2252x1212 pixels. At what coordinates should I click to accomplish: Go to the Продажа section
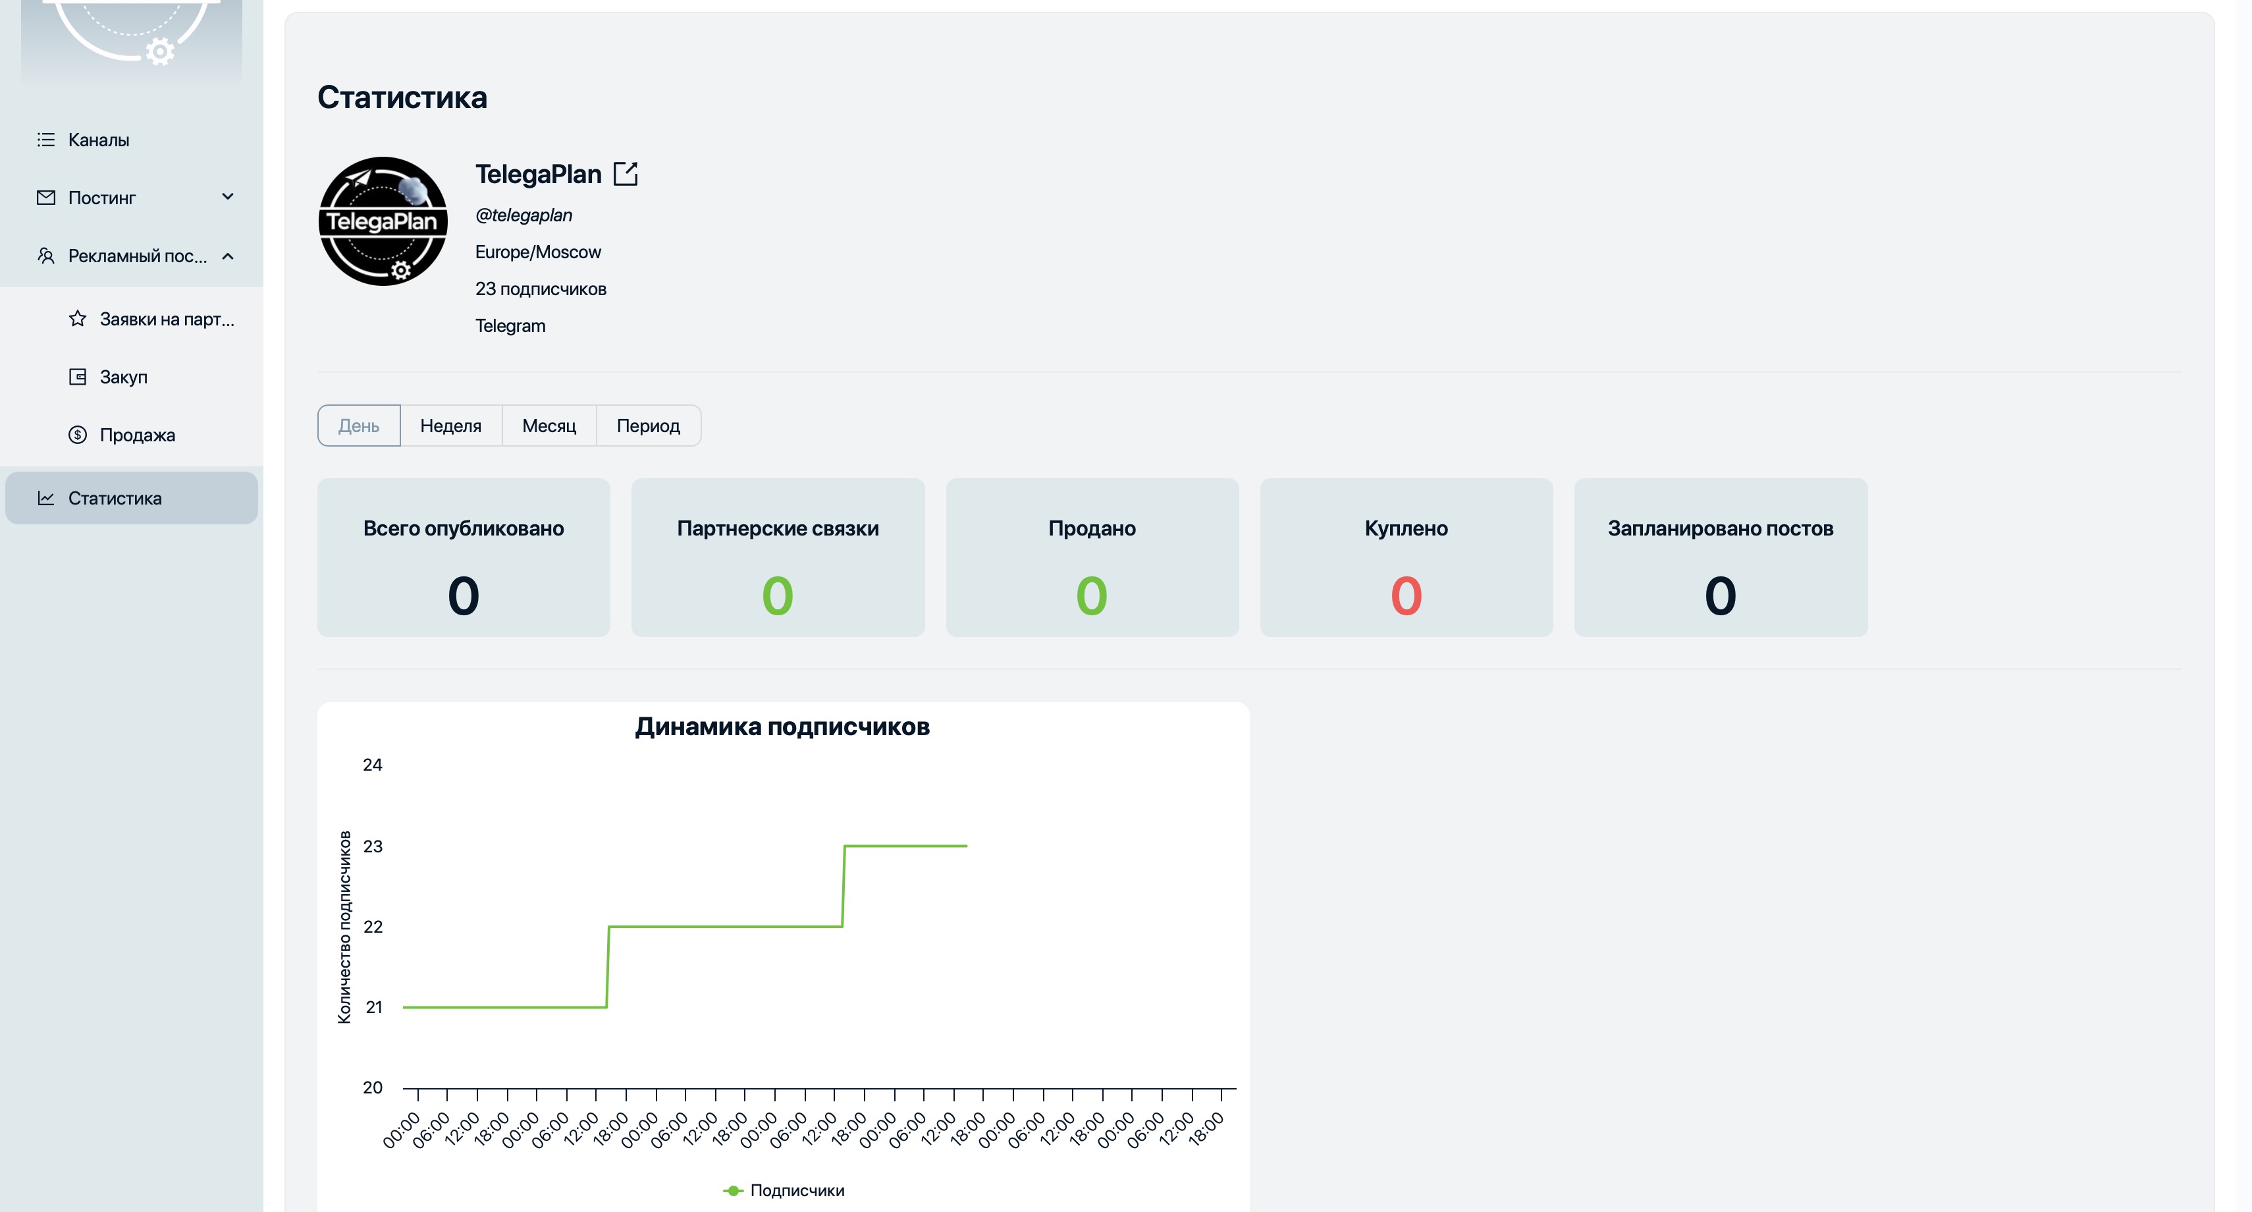tap(131, 435)
